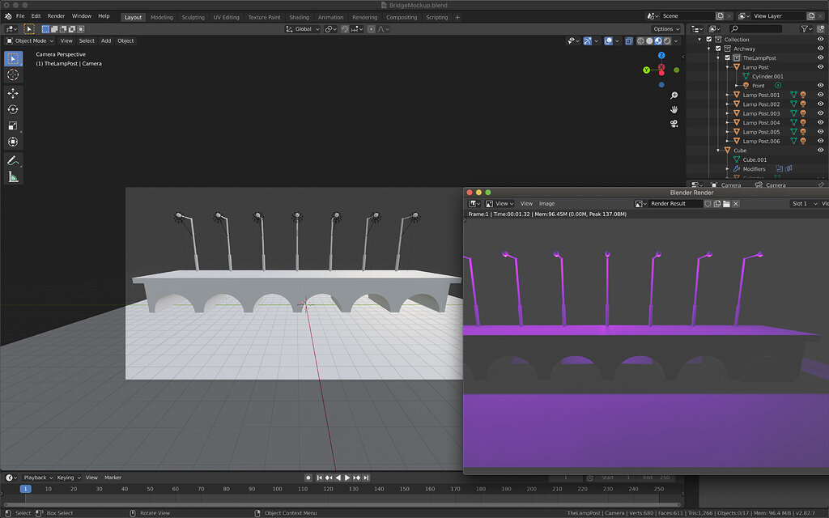Viewport: 829px width, 518px height.
Task: Expand the Lamp Post.001 tree item
Action: click(728, 95)
